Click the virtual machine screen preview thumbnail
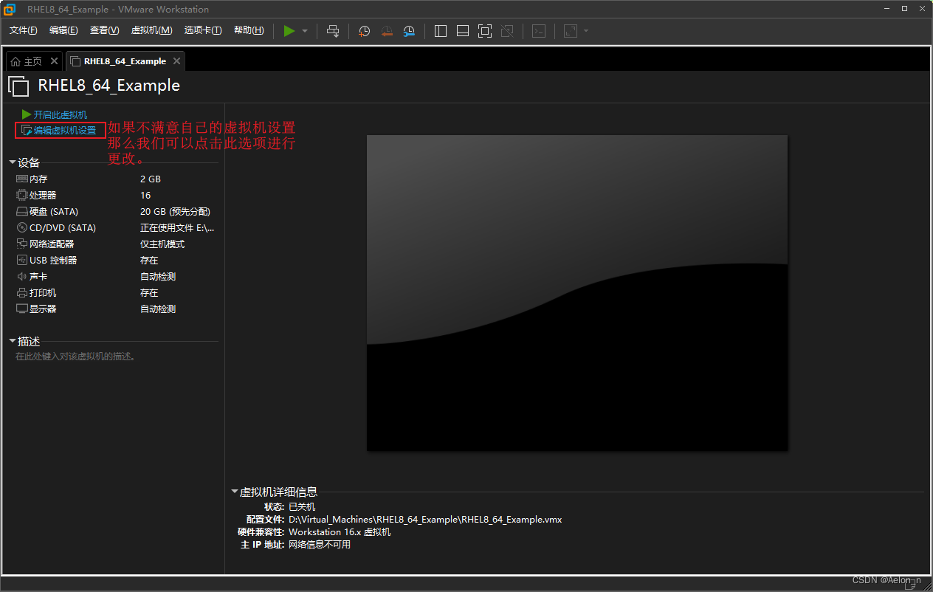 pyautogui.click(x=577, y=292)
